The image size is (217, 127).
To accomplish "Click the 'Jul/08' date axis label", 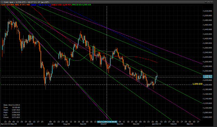I will click(x=50, y=124).
